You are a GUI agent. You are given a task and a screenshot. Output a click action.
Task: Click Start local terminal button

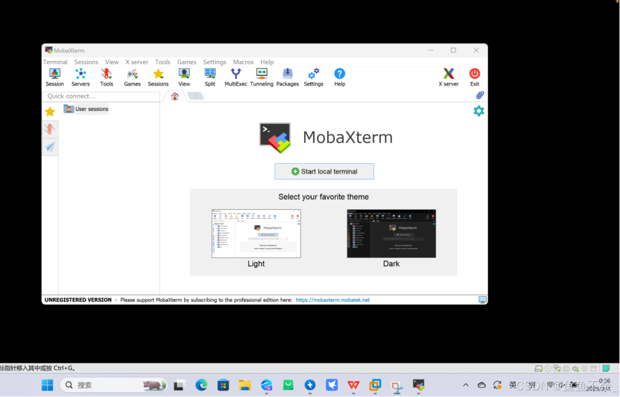point(324,171)
